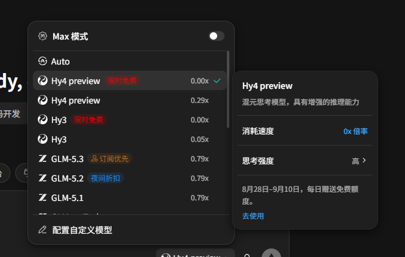Click the Auto row icon

(x=43, y=62)
